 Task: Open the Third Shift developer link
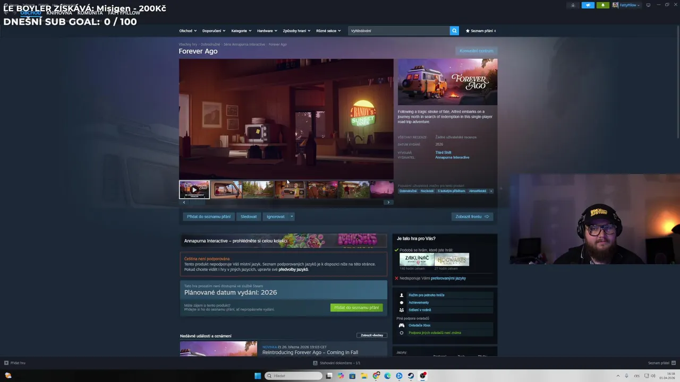click(444, 153)
